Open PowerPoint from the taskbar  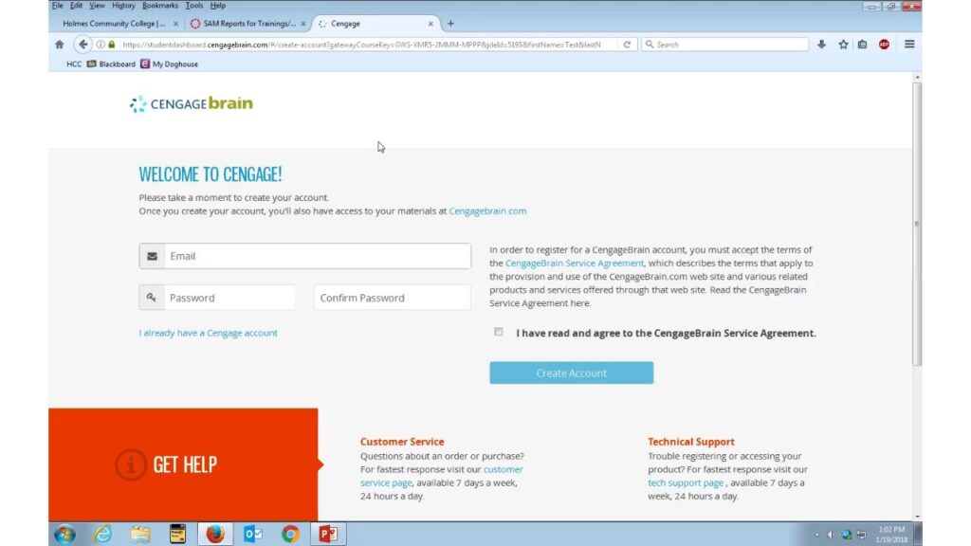(x=327, y=534)
